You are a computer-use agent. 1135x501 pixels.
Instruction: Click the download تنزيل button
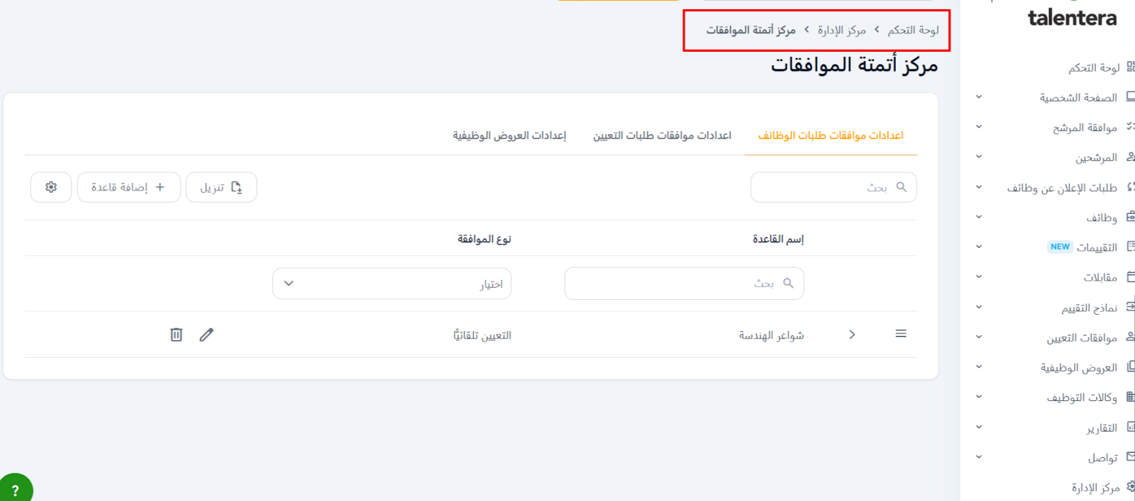tap(221, 187)
